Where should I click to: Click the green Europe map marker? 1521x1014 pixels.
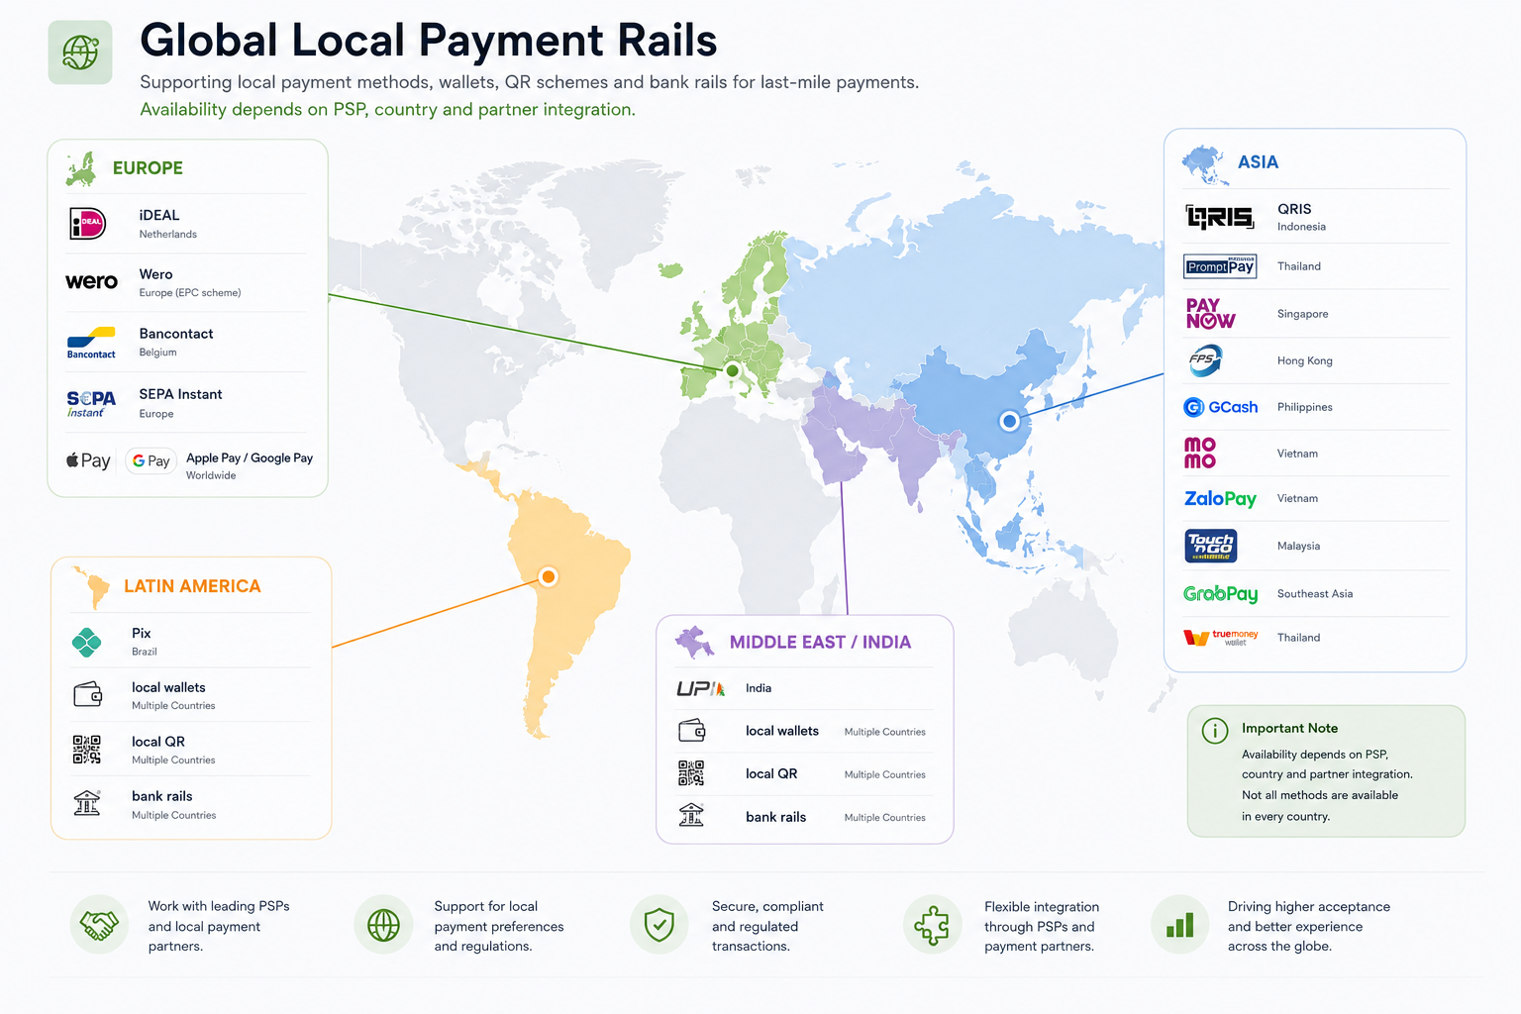pyautogui.click(x=733, y=370)
